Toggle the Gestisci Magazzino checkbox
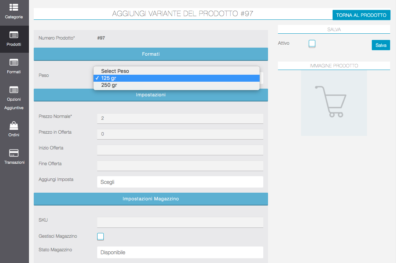 (100, 237)
